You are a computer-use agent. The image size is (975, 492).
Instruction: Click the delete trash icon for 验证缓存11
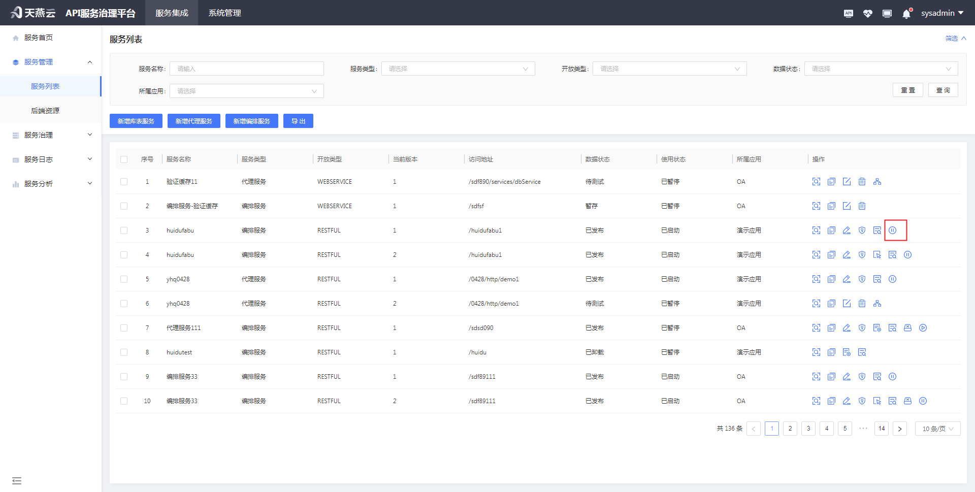[x=862, y=182]
